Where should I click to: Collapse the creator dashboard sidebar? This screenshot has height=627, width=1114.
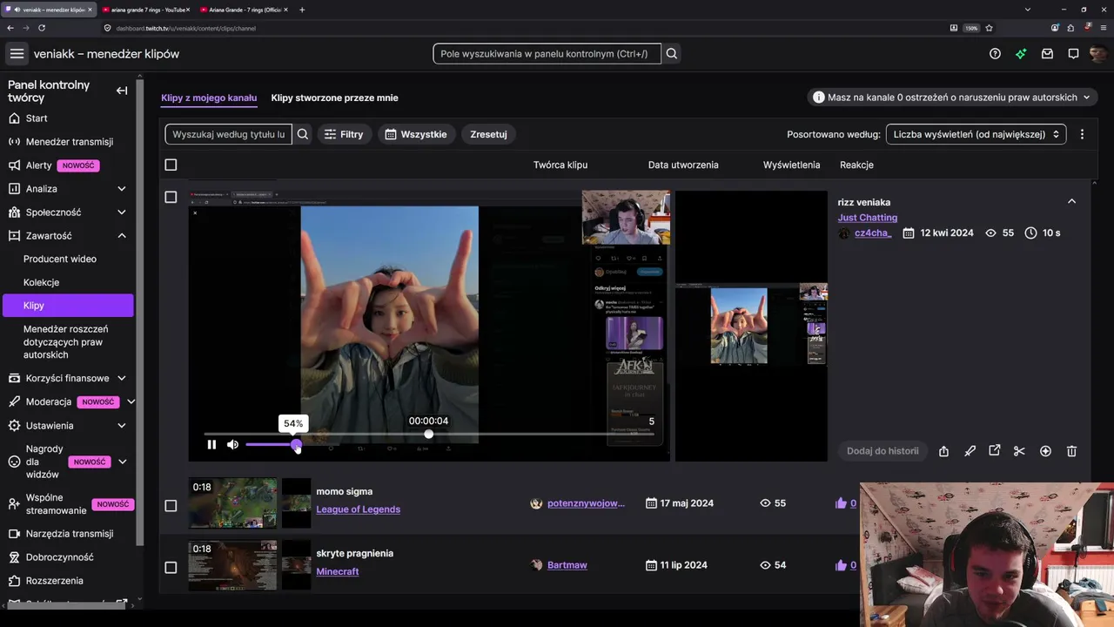pos(122,91)
